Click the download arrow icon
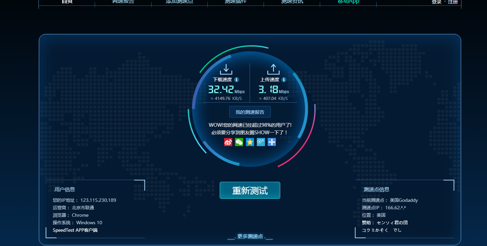Image resolution: width=487 pixels, height=246 pixels. tap(226, 69)
